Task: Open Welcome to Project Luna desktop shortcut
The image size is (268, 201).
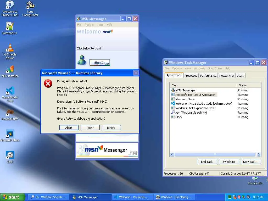Action: coord(10,9)
